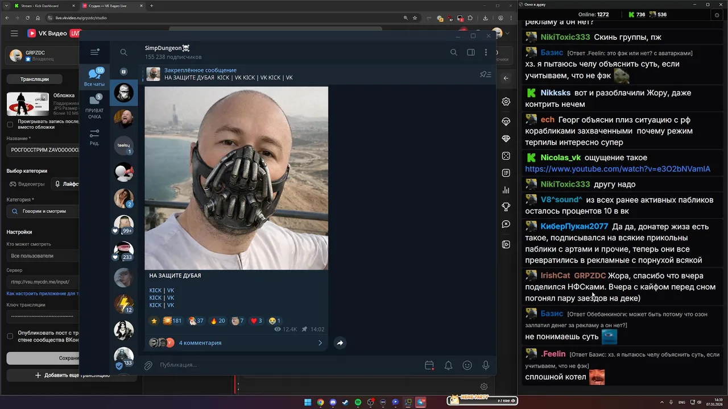Select the Лайфстайл category option
728x409 pixels.
tap(65, 184)
